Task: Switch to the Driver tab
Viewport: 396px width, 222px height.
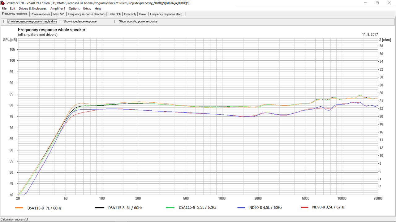Action: [143, 14]
